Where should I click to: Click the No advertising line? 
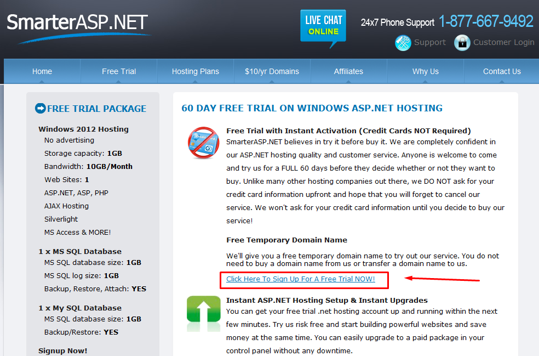69,140
